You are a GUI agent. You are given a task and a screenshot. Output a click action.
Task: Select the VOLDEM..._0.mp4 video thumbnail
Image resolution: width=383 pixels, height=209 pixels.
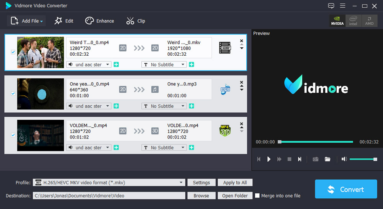(x=41, y=135)
